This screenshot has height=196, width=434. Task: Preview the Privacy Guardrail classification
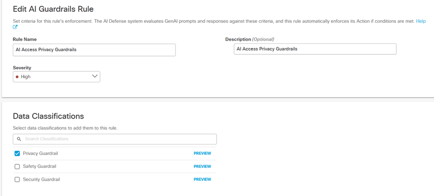point(202,154)
